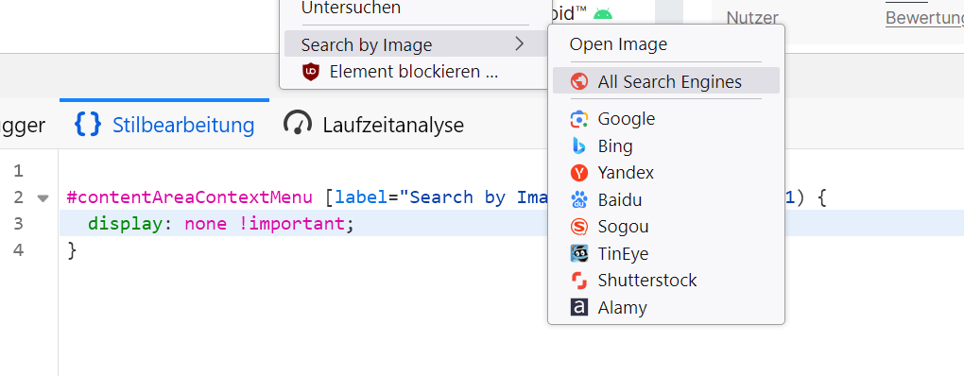Click the Bing logo icon

click(x=579, y=146)
